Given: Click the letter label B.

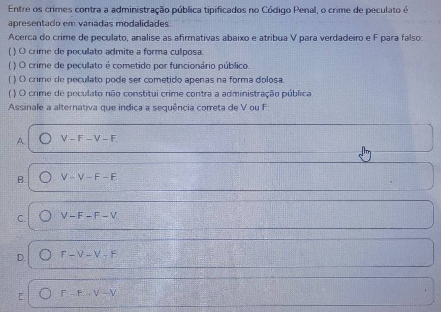Looking at the screenshot, I should 21,180.
